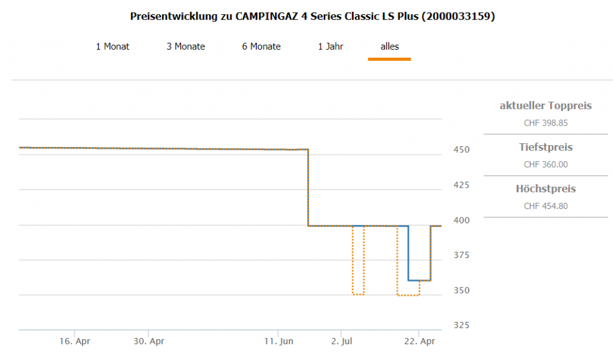The width and height of the screenshot is (613, 356).
Task: Click the "16. Apr" x-axis date label
Action: [75, 342]
